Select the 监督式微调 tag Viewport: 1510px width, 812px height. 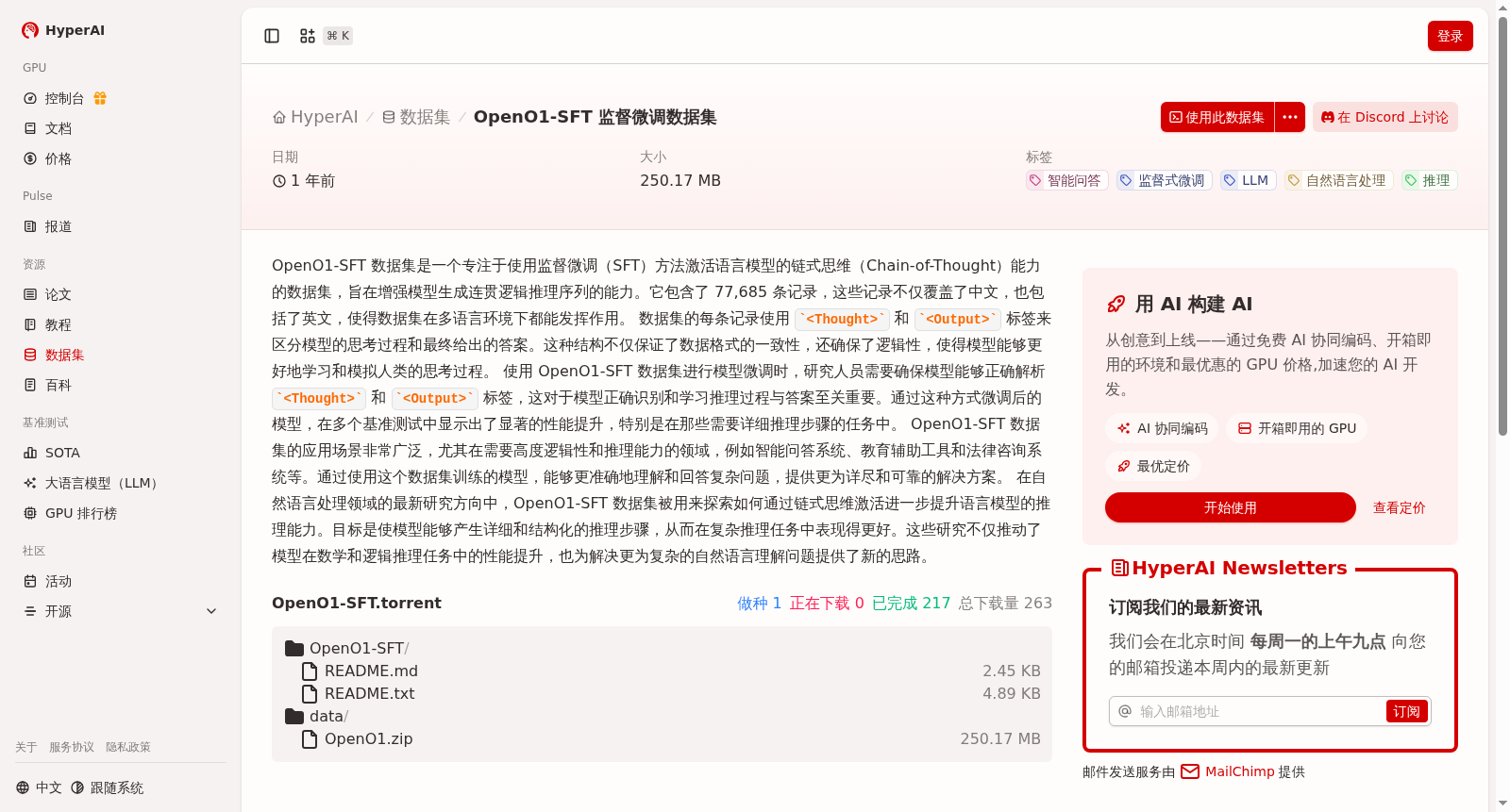click(x=1164, y=180)
